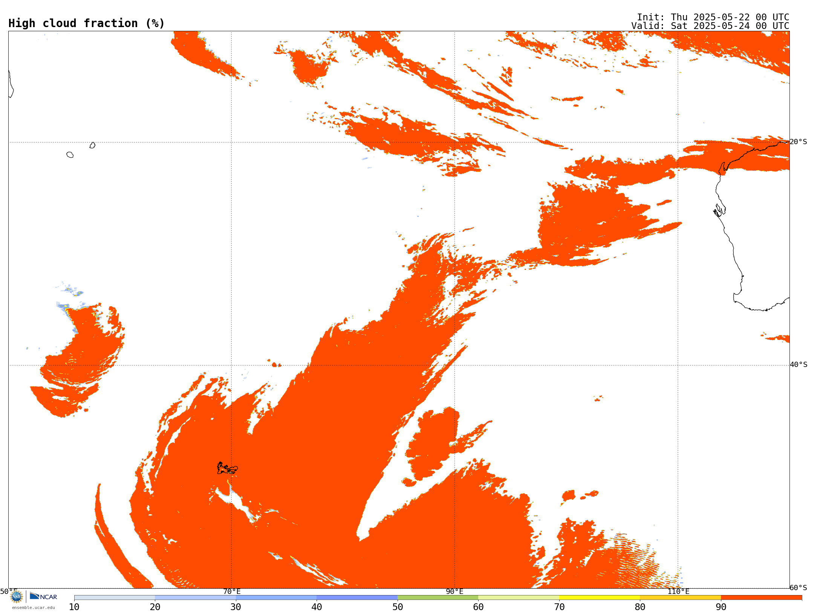Click the 70°E longitude label
Viewport: 814px width, 612px height.
[x=232, y=591]
